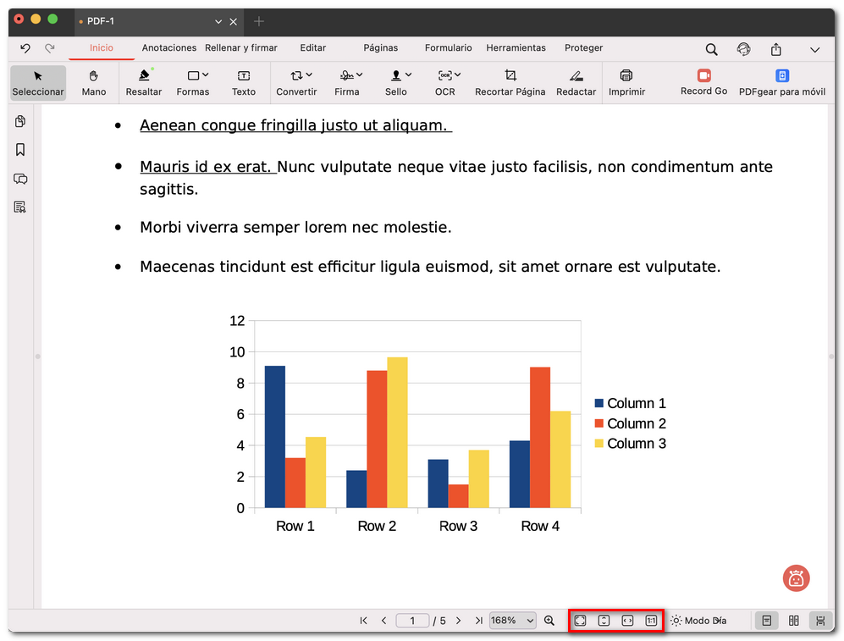Click the Recortar Página crop icon
The image size is (844, 641).
[510, 75]
